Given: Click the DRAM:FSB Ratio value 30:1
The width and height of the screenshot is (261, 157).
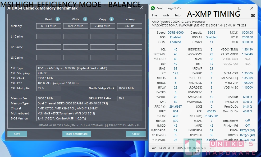Looking at the screenshot, I should click(130, 98).
